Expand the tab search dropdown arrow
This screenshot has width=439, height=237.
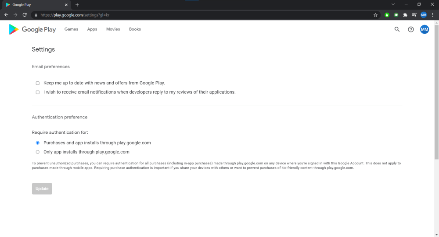(x=392, y=4)
